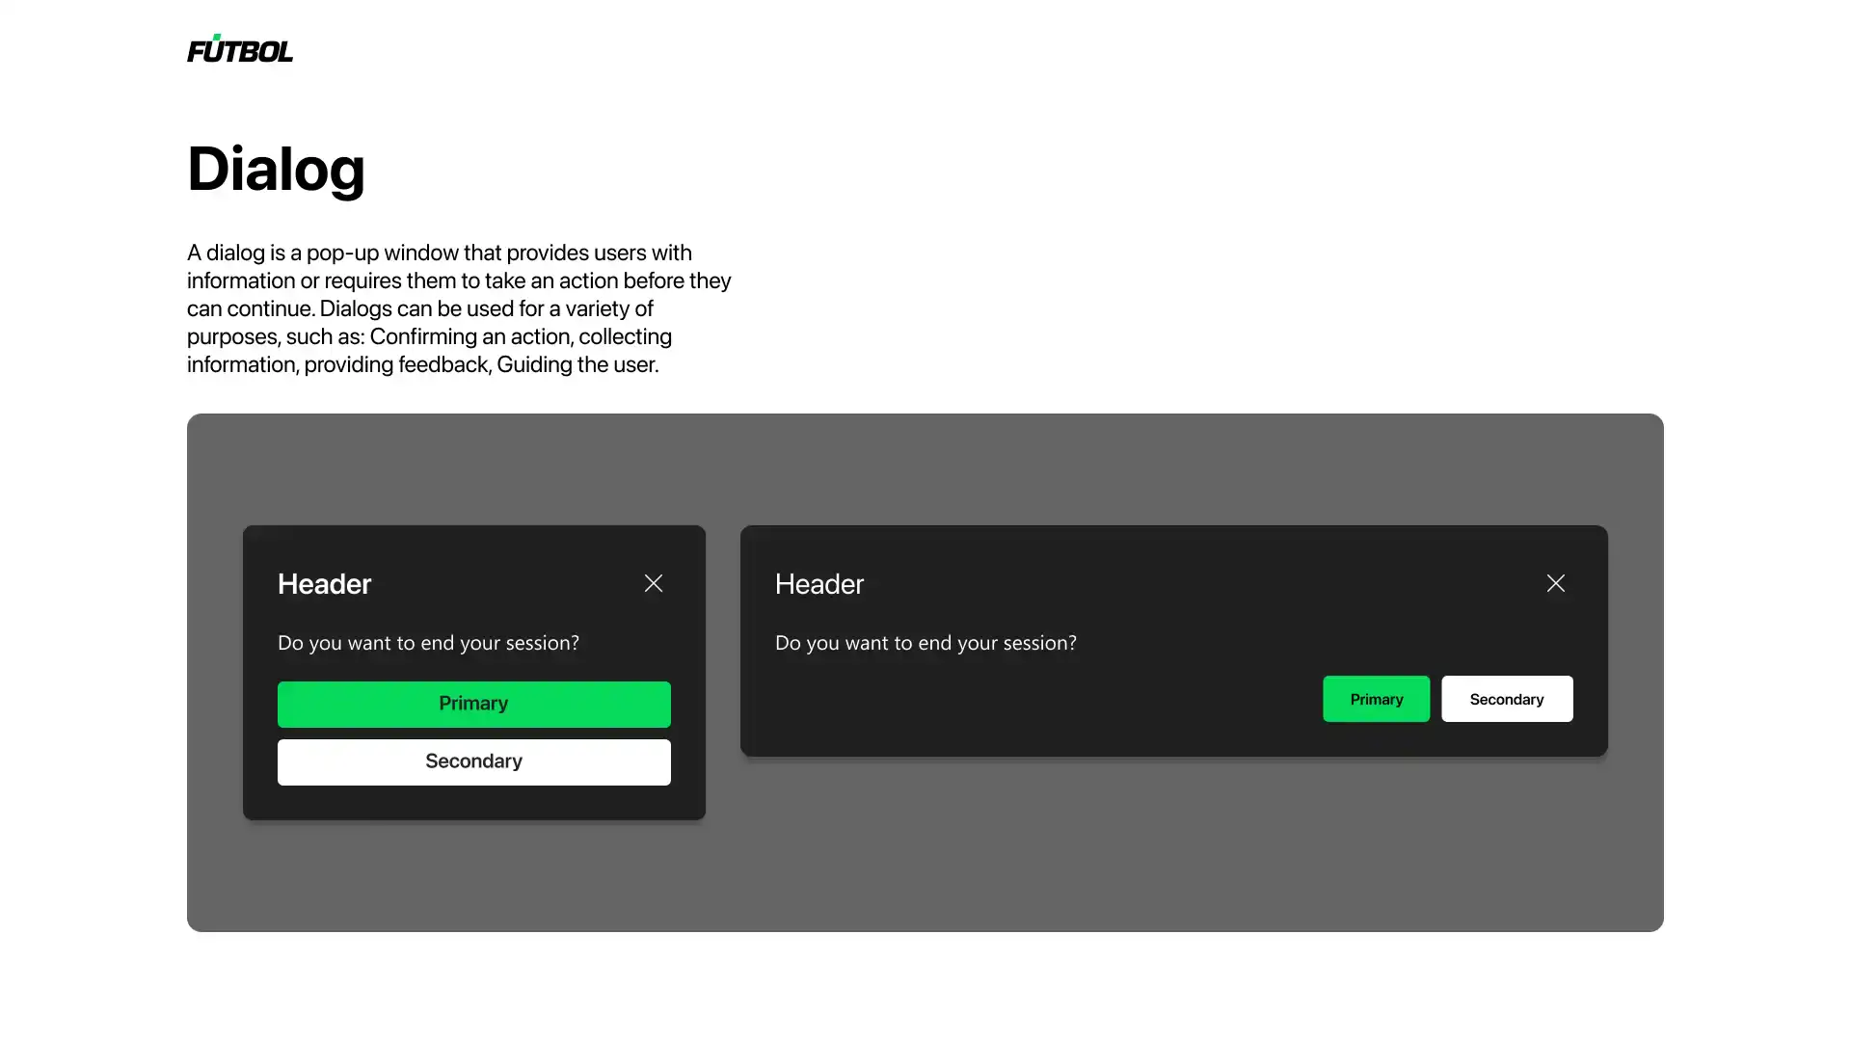Close the narrow stacked-button dialog

click(x=654, y=583)
